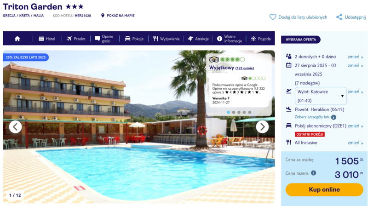Open flight details info icon
The width and height of the screenshot is (368, 206).
[x=333, y=117]
